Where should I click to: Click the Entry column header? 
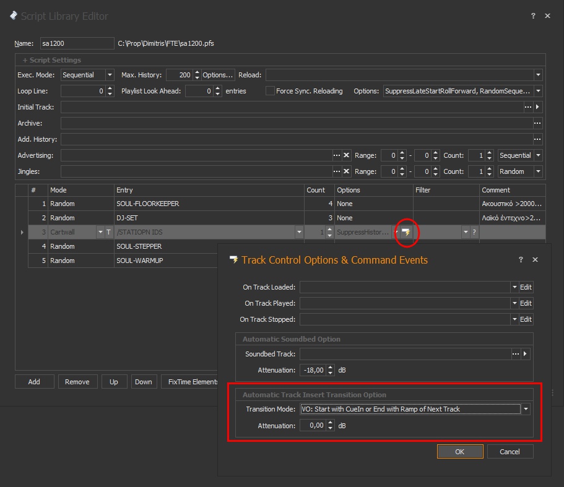point(209,190)
